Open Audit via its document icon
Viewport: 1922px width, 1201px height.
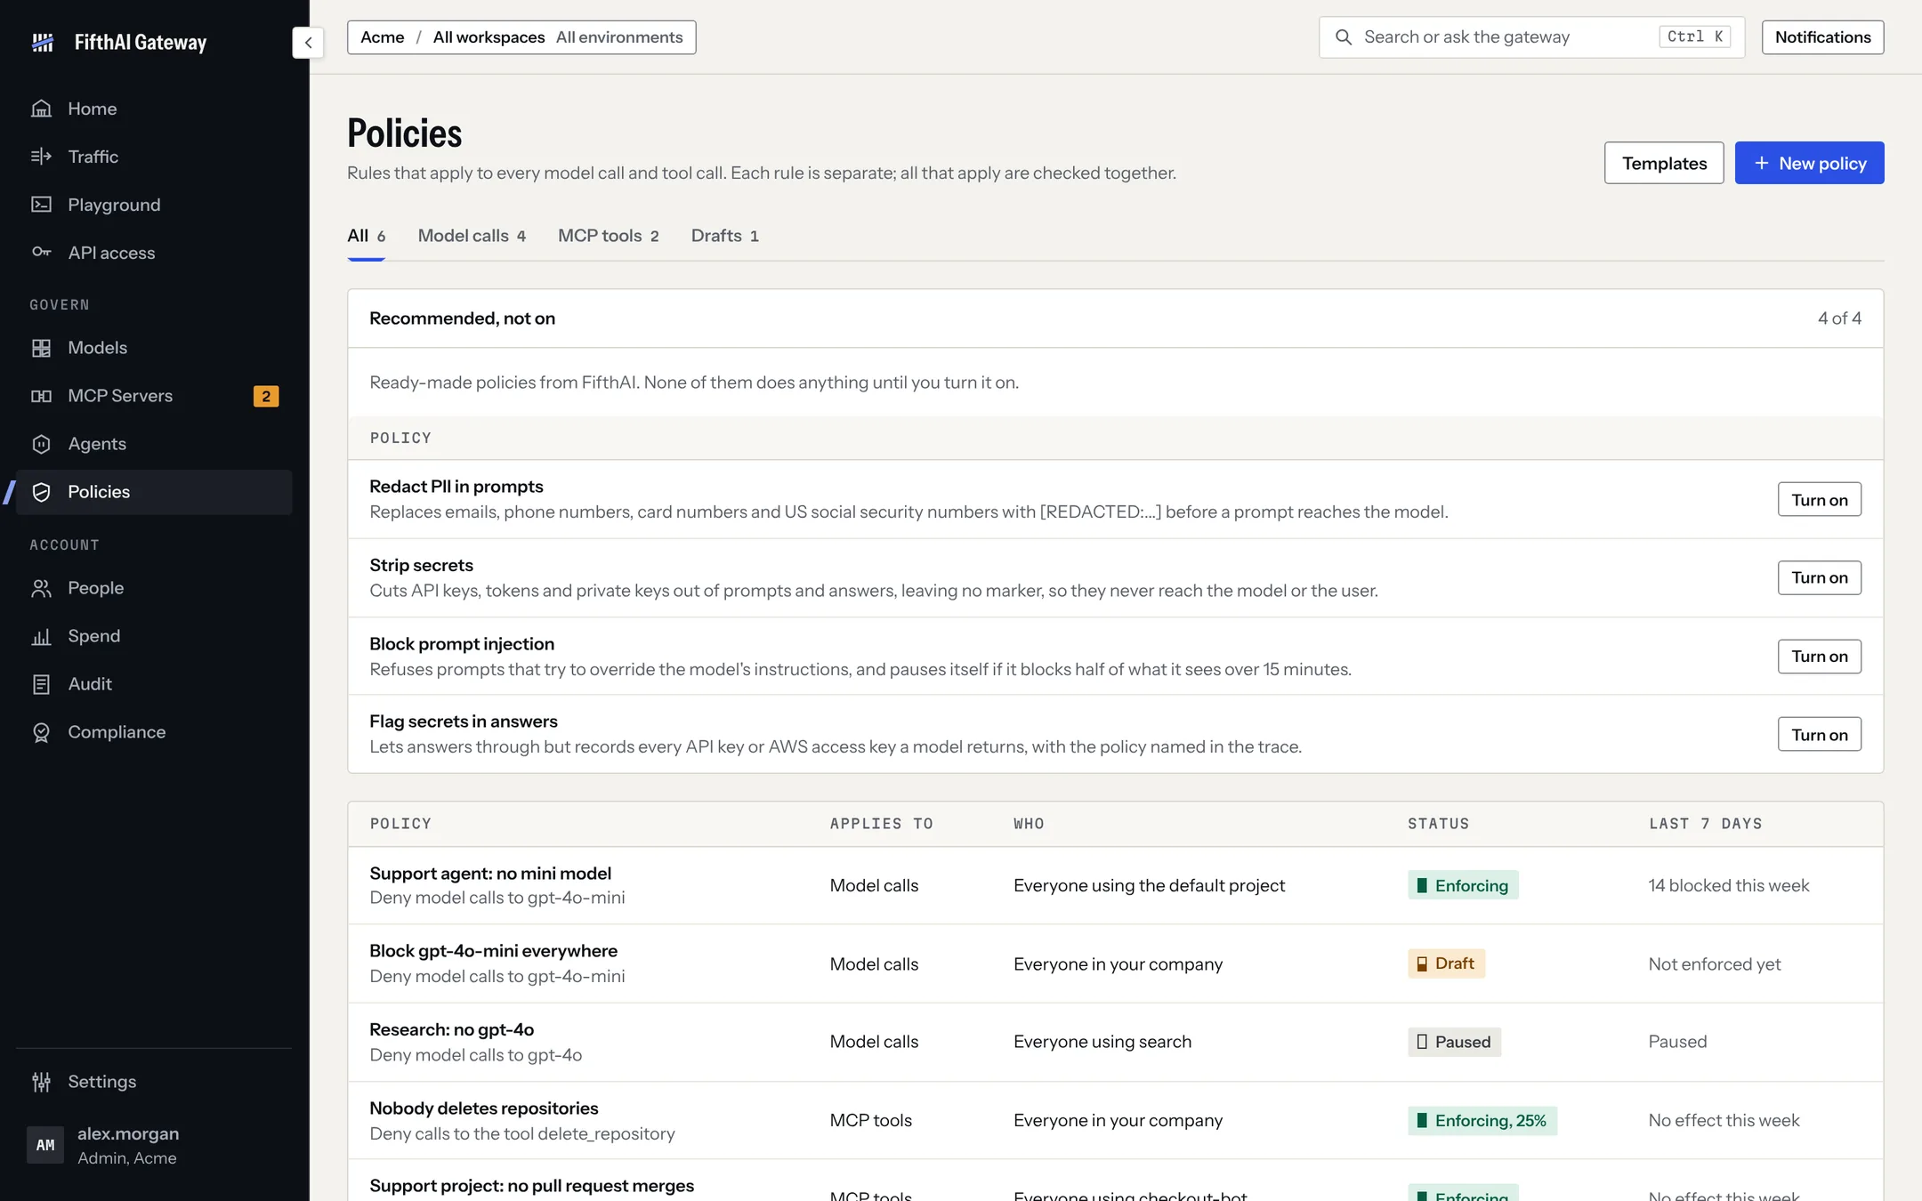tap(41, 684)
